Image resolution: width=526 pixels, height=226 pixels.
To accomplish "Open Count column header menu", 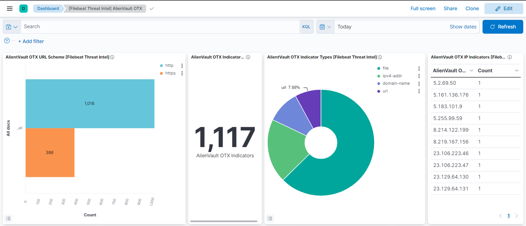I will click(x=517, y=71).
